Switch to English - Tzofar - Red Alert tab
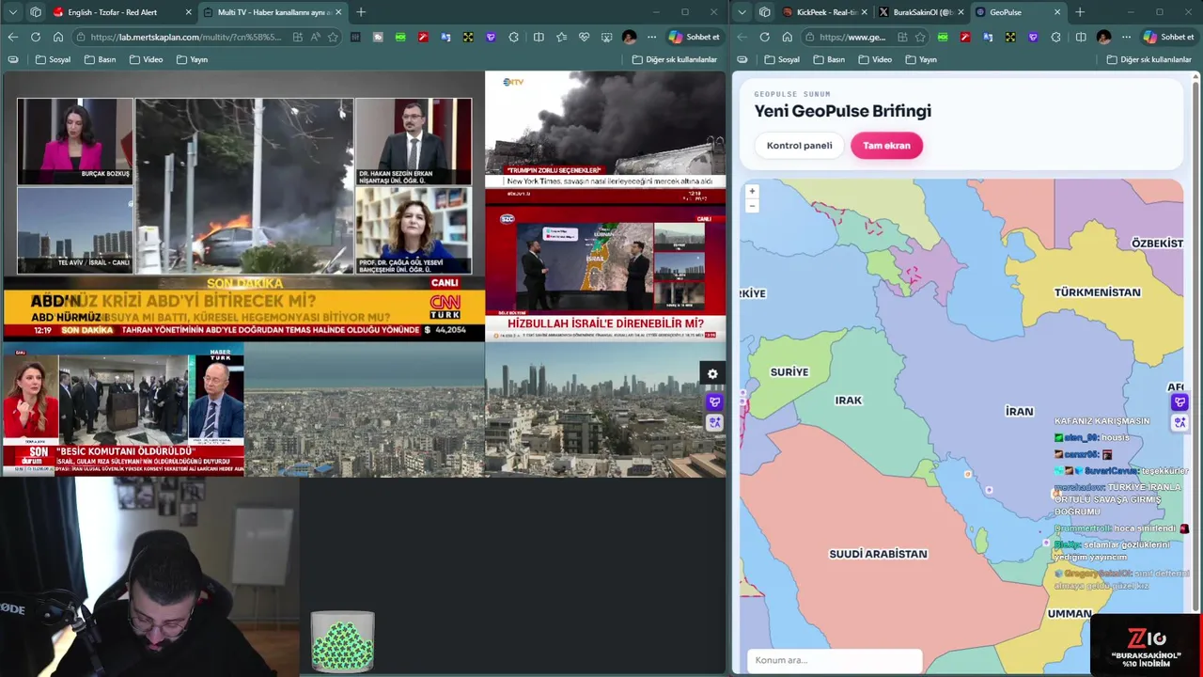The image size is (1203, 677). [122, 12]
